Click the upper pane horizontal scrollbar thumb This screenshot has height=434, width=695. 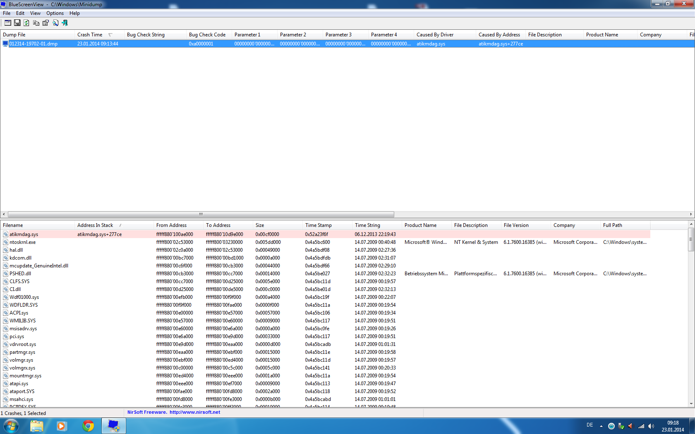pyautogui.click(x=201, y=214)
